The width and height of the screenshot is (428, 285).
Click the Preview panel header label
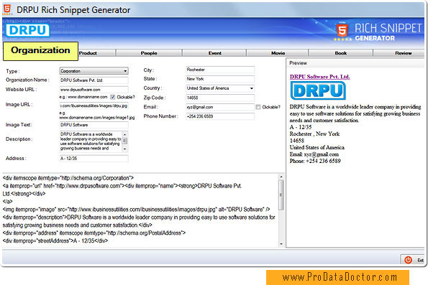click(298, 63)
